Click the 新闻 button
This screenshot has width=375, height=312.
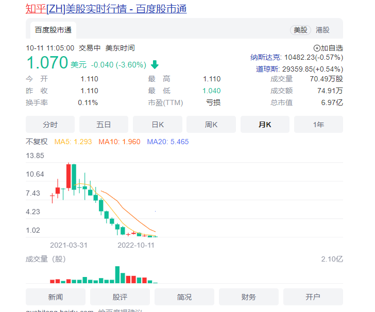(x=56, y=297)
